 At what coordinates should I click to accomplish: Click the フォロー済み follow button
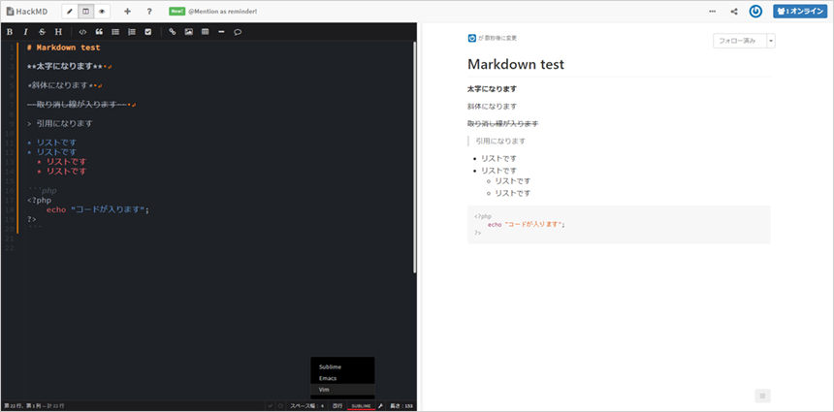(740, 41)
